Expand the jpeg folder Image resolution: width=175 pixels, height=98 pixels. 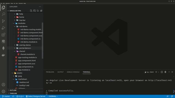coord(20,76)
